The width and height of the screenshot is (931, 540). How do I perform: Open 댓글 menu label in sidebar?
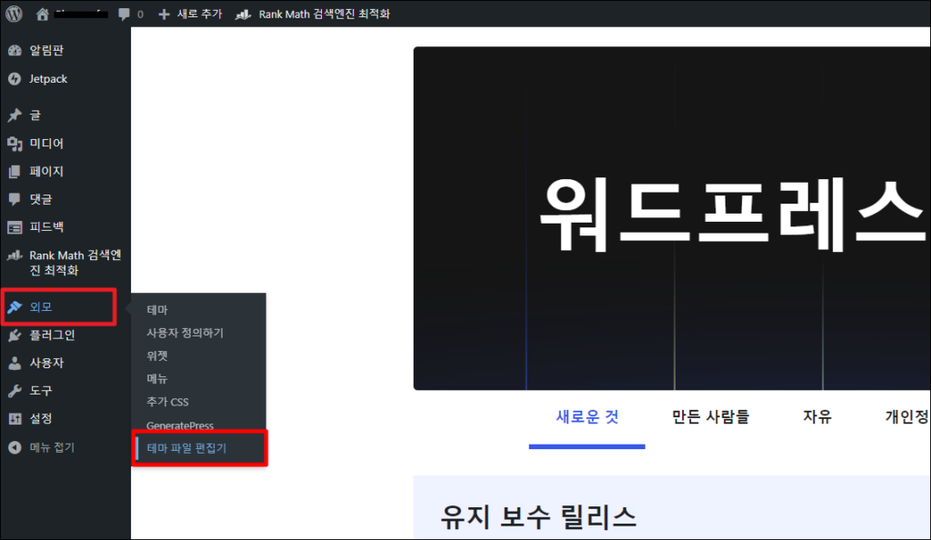coord(41,199)
